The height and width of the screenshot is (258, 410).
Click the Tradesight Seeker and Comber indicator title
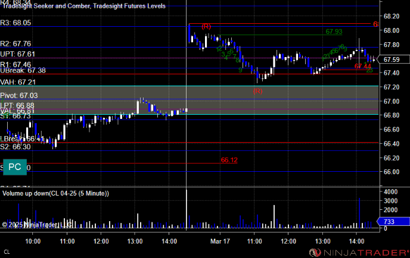point(84,6)
